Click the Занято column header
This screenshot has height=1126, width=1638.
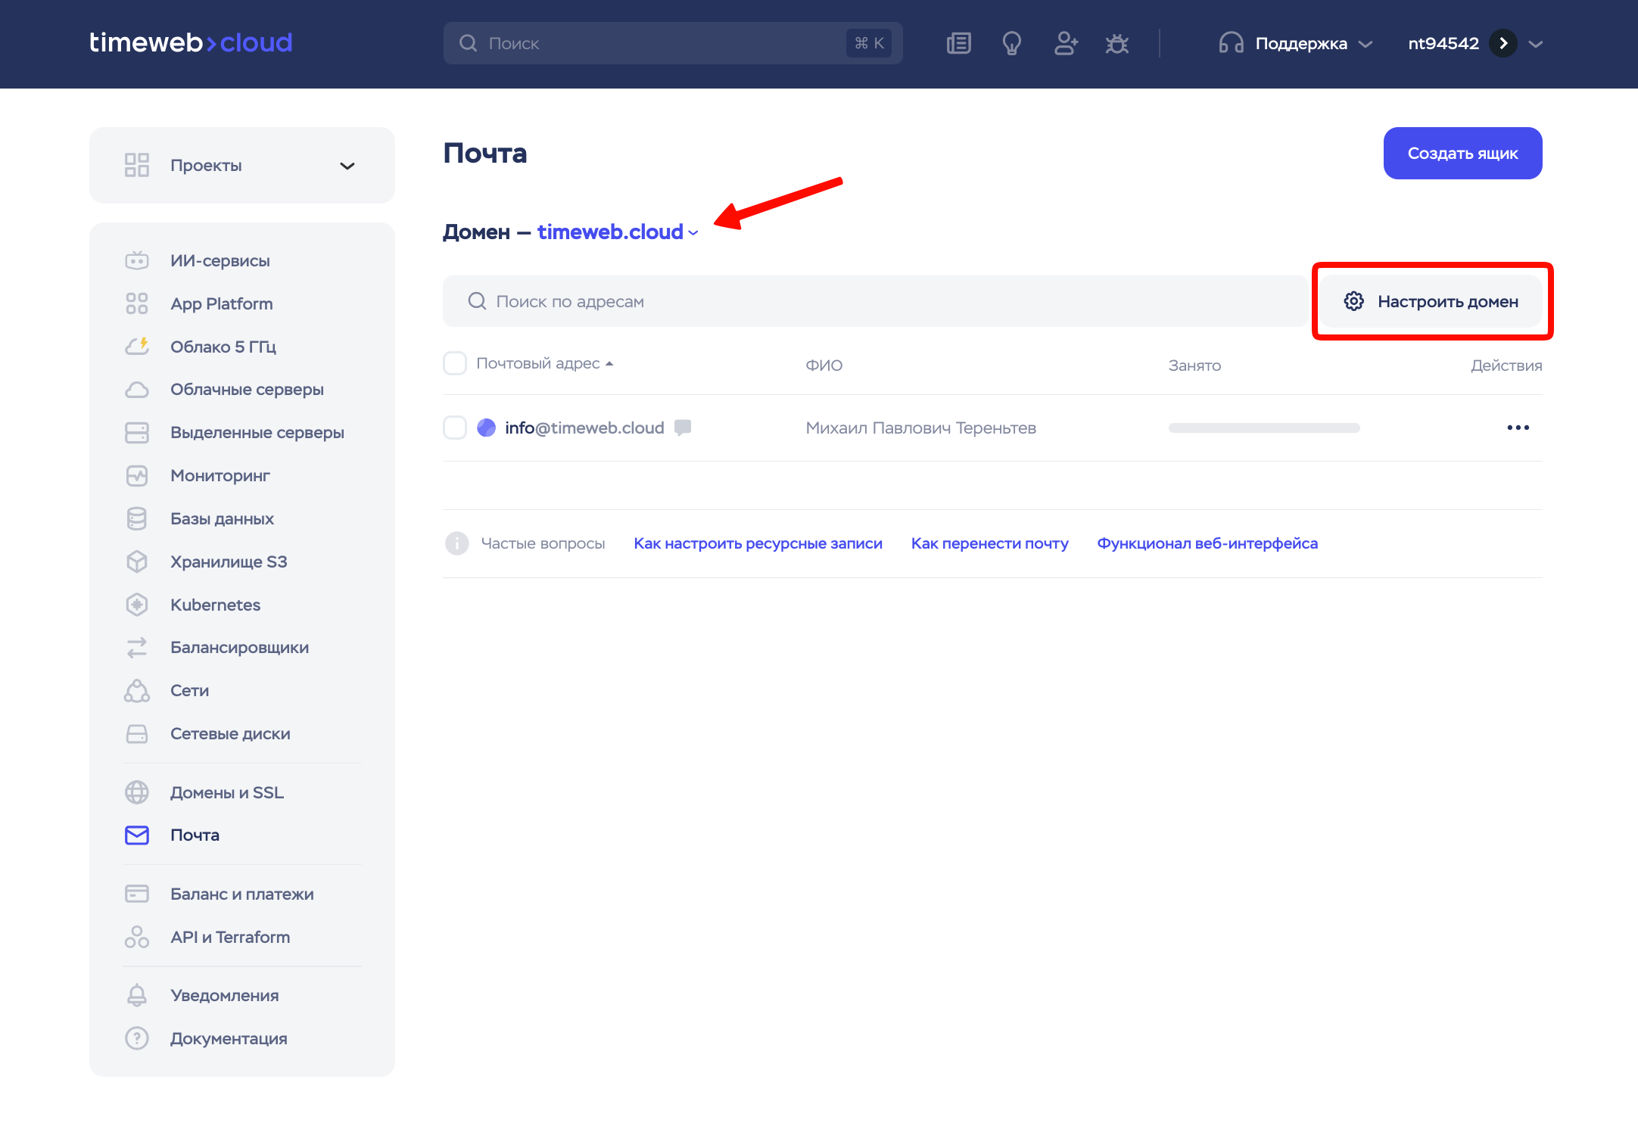click(x=1194, y=365)
